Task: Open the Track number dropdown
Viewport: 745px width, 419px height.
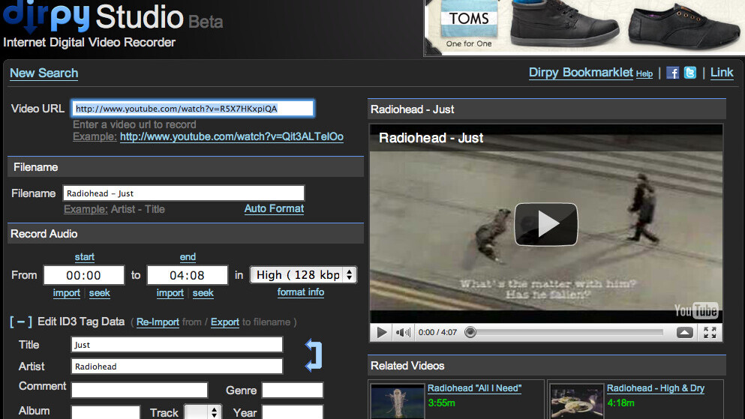Action: [203, 412]
